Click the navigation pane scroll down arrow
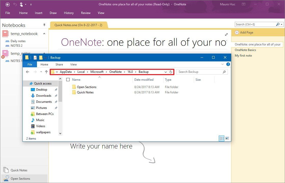 (x=60, y=134)
